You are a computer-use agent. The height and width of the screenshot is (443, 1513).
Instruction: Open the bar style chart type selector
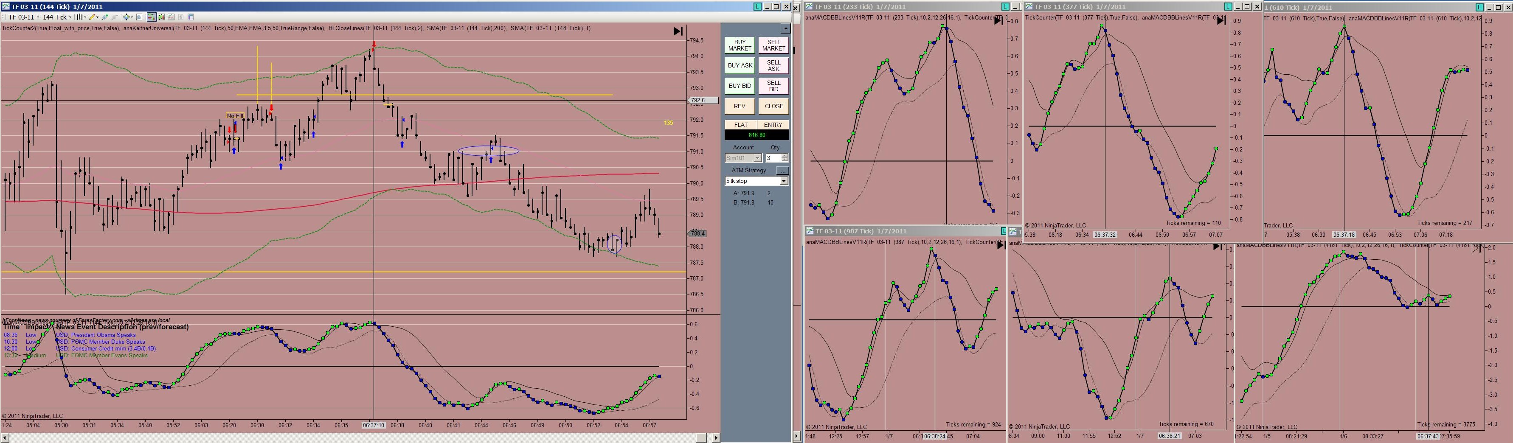[82, 17]
